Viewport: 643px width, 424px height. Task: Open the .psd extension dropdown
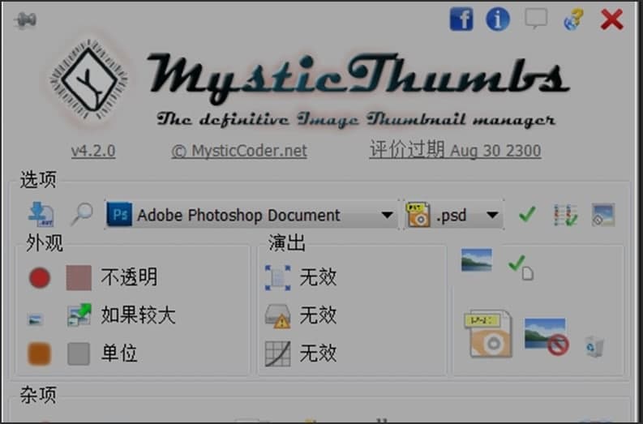492,216
